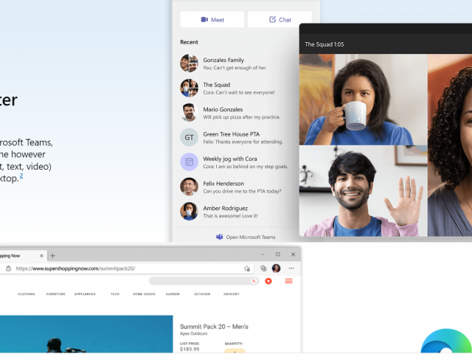
Task: Click the shopping site search field
Action: 201,281
